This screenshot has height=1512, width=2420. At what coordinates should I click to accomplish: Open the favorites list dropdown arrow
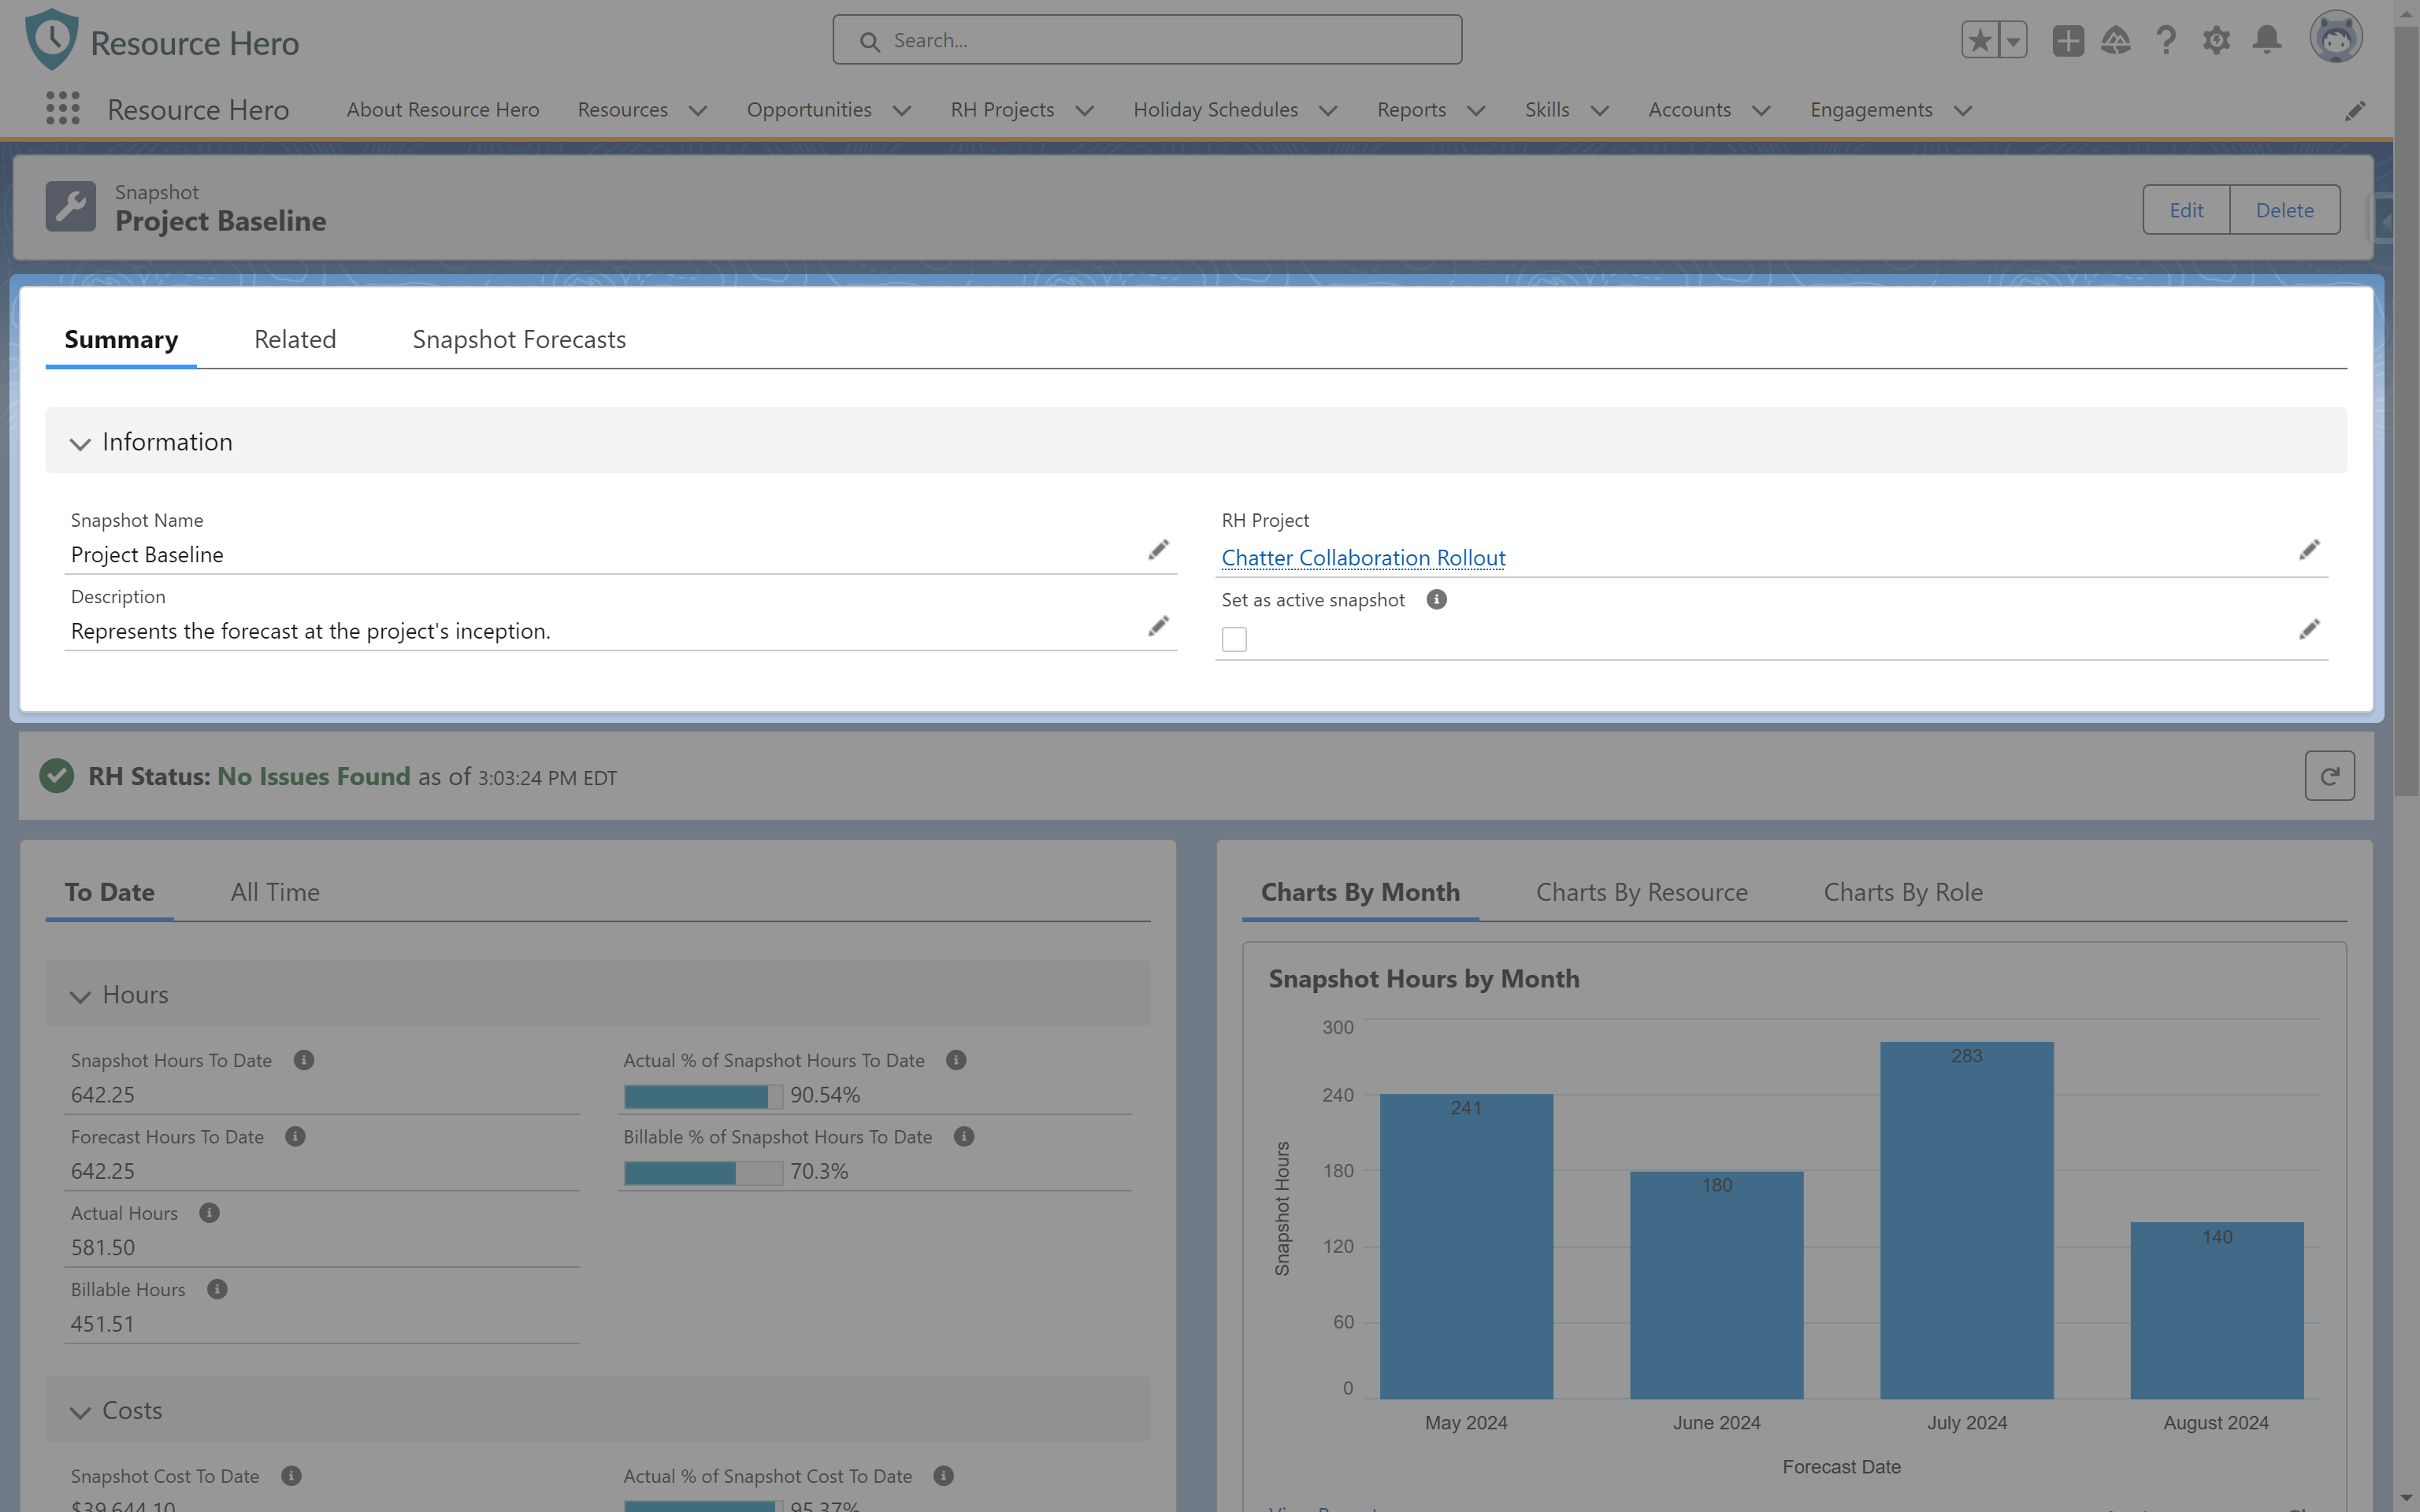(2013, 40)
